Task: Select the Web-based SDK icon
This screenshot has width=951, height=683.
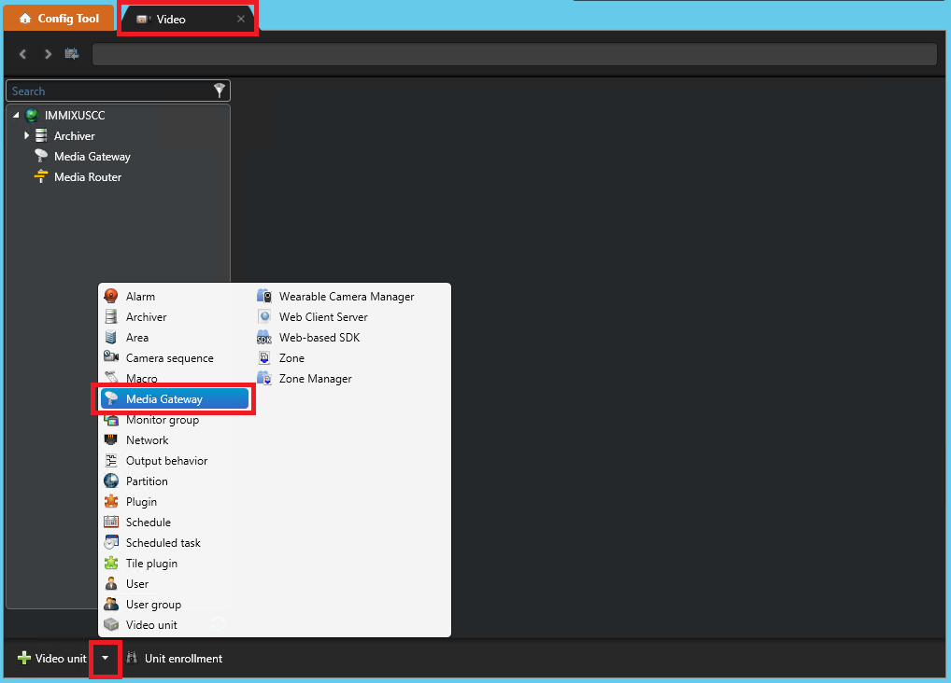Action: coord(264,337)
